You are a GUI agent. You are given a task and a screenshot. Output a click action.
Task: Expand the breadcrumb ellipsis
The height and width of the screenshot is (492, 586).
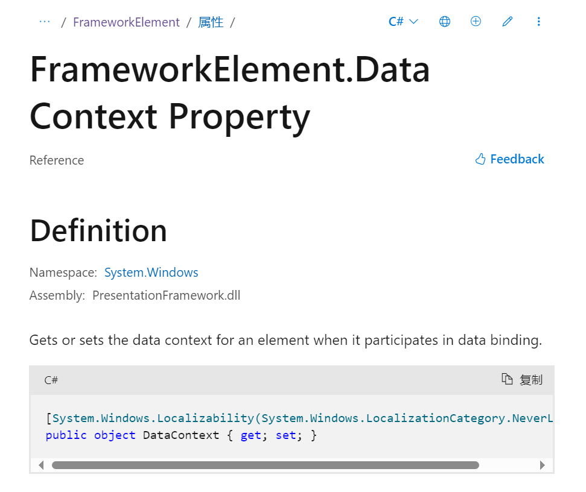(45, 22)
